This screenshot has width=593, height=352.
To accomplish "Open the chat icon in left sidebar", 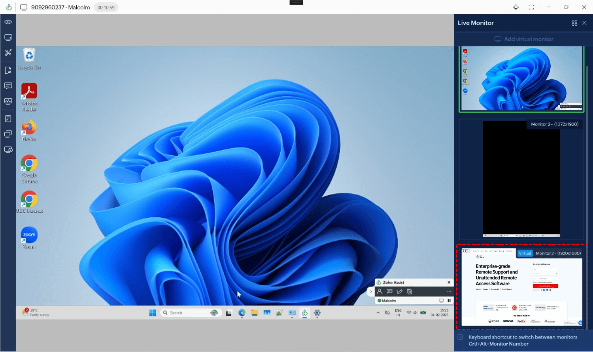I will click(8, 86).
